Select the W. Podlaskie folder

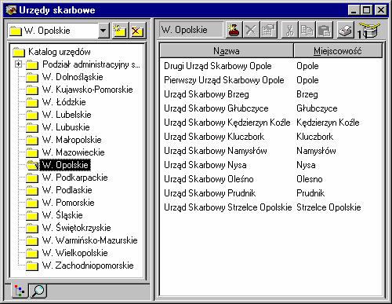coord(59,190)
